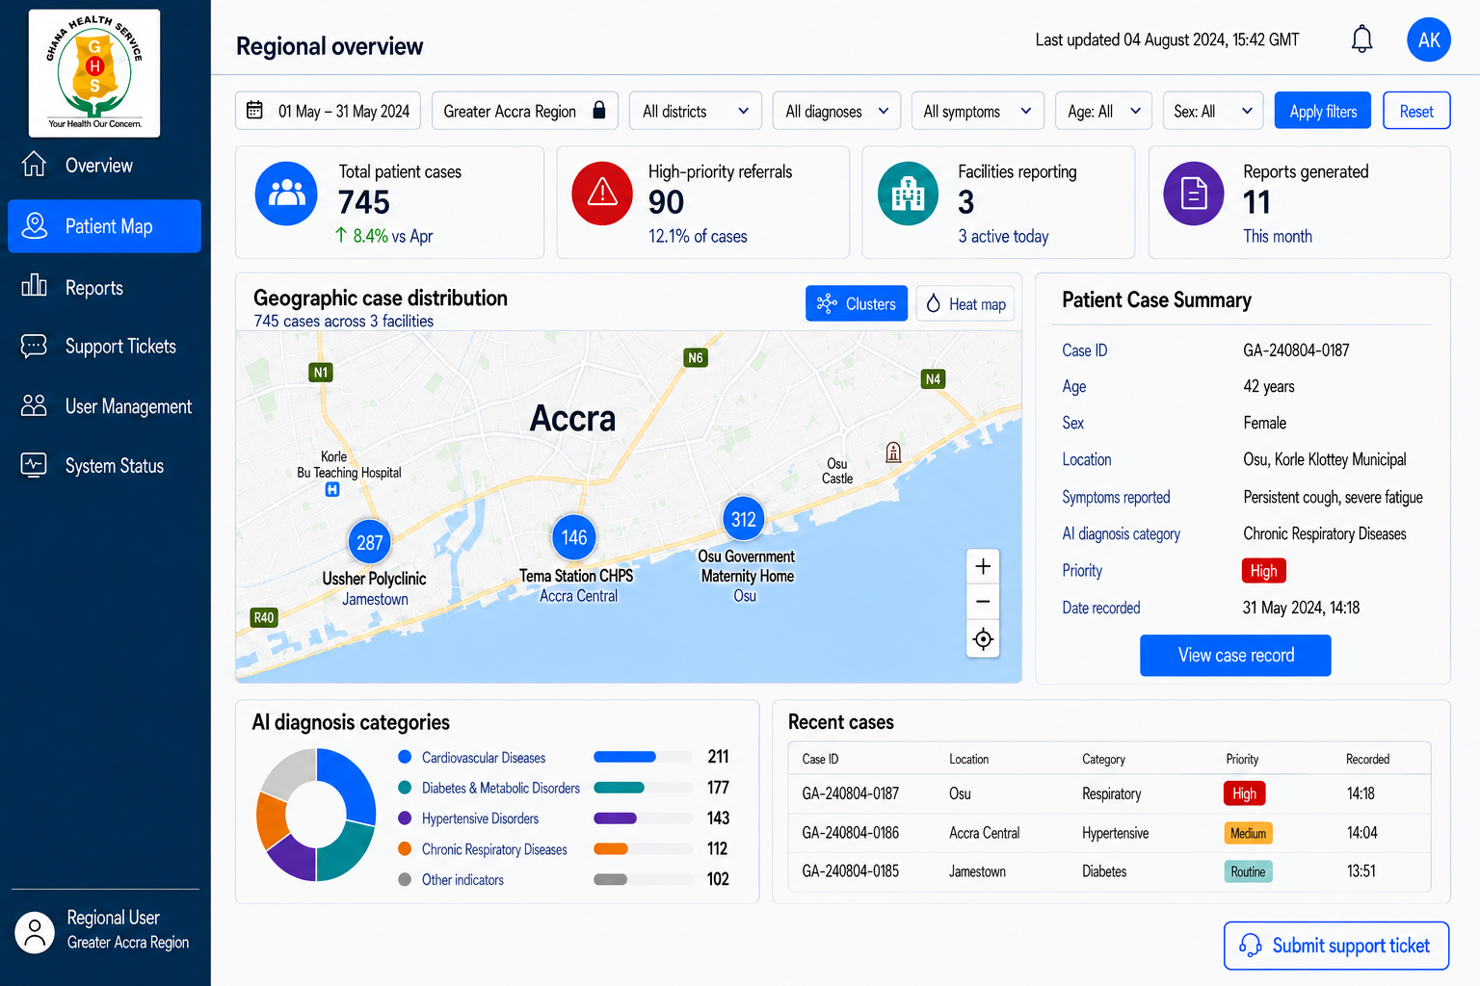
Task: Zoom in on the map
Action: click(983, 566)
